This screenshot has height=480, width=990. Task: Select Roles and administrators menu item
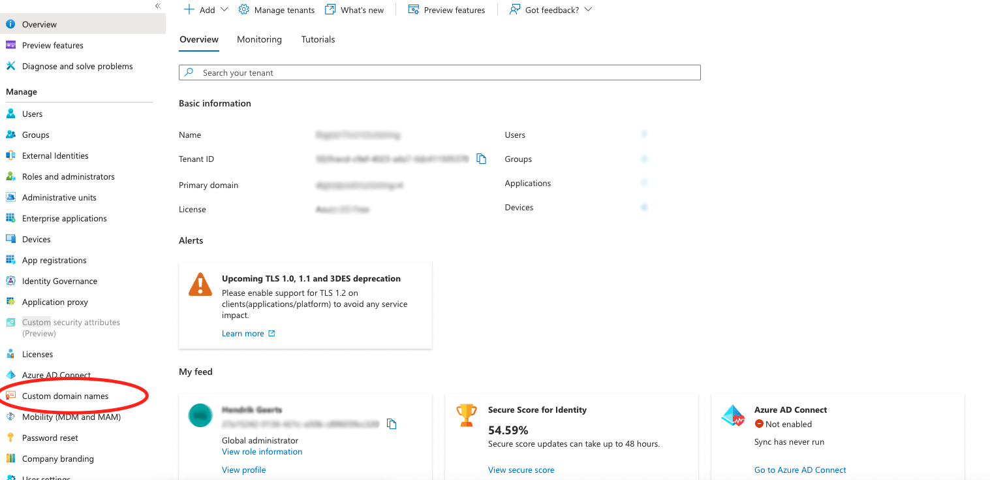click(69, 176)
